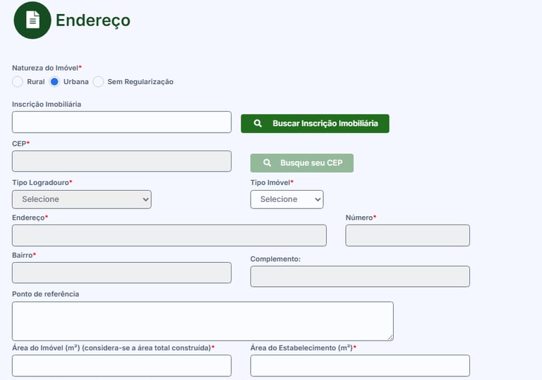The image size is (542, 380).
Task: Click the Ponto de referência label
Action: [46, 294]
